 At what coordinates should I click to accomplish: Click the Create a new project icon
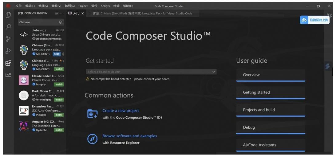[x=92, y=114]
